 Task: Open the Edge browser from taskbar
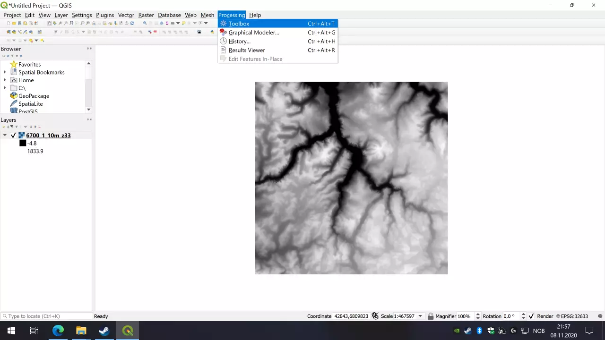click(58, 331)
